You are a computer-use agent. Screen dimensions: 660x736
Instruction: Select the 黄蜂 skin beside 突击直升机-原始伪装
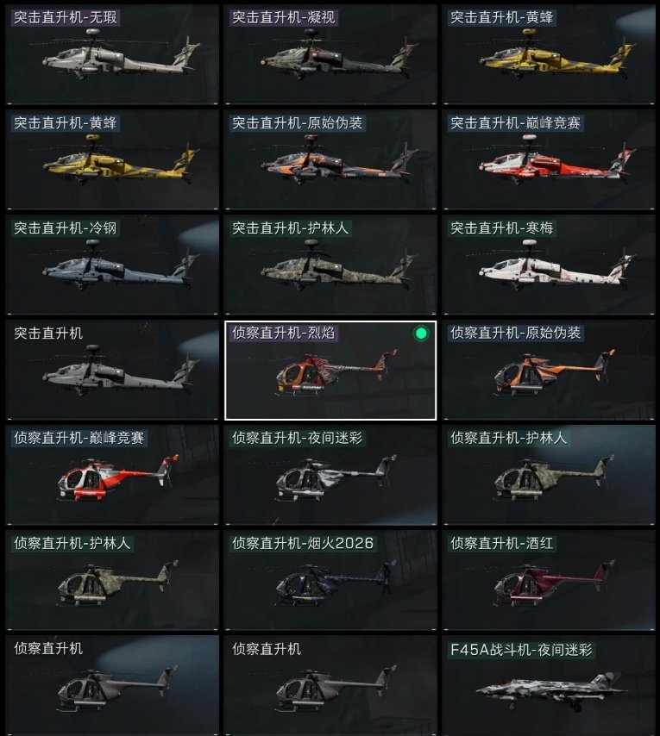[112, 159]
